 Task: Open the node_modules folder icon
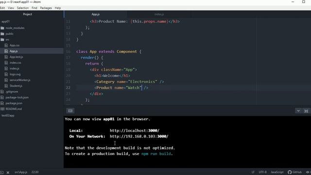[x=2, y=28]
